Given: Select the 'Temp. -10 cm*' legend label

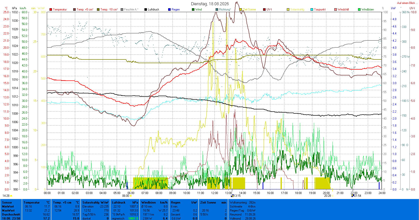Looking at the screenshot, I should (109, 9).
